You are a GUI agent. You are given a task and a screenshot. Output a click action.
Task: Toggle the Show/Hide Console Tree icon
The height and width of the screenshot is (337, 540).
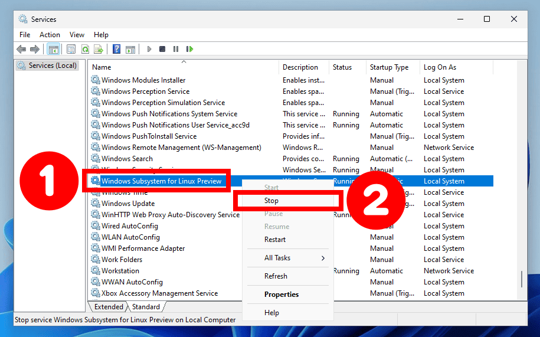(53, 49)
